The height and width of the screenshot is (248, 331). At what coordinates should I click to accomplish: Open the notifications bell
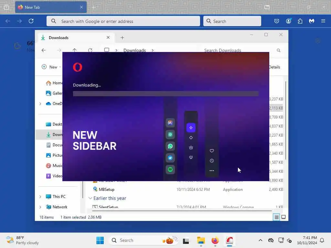click(x=322, y=240)
